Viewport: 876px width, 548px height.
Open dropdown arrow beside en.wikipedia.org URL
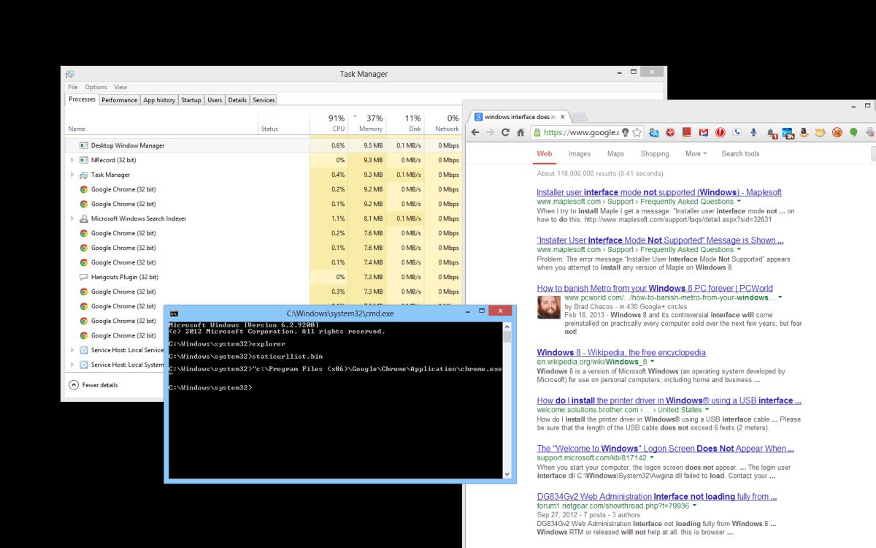653,362
